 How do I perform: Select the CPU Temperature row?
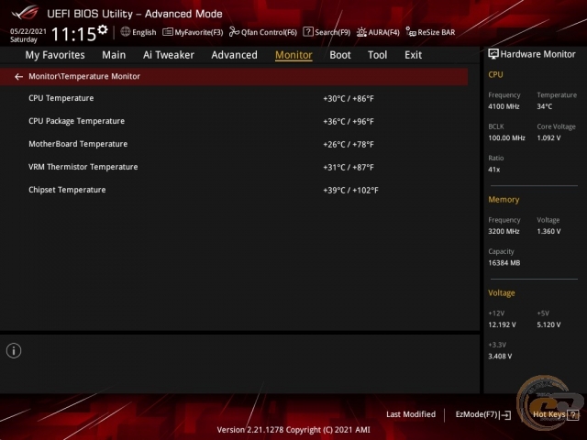(234, 98)
